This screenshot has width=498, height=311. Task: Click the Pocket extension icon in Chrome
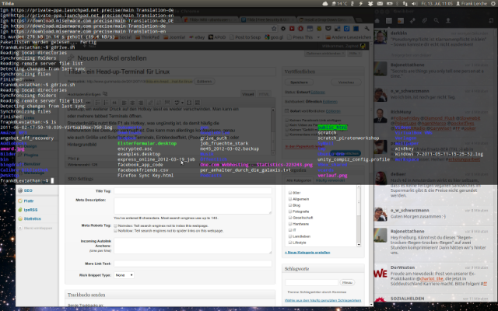point(328,29)
